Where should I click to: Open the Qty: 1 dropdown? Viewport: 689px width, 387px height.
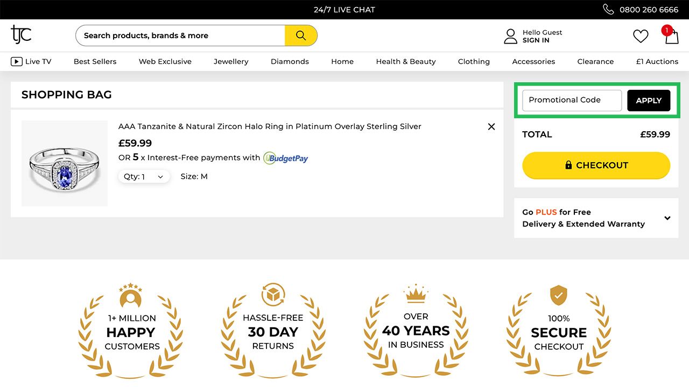point(144,176)
